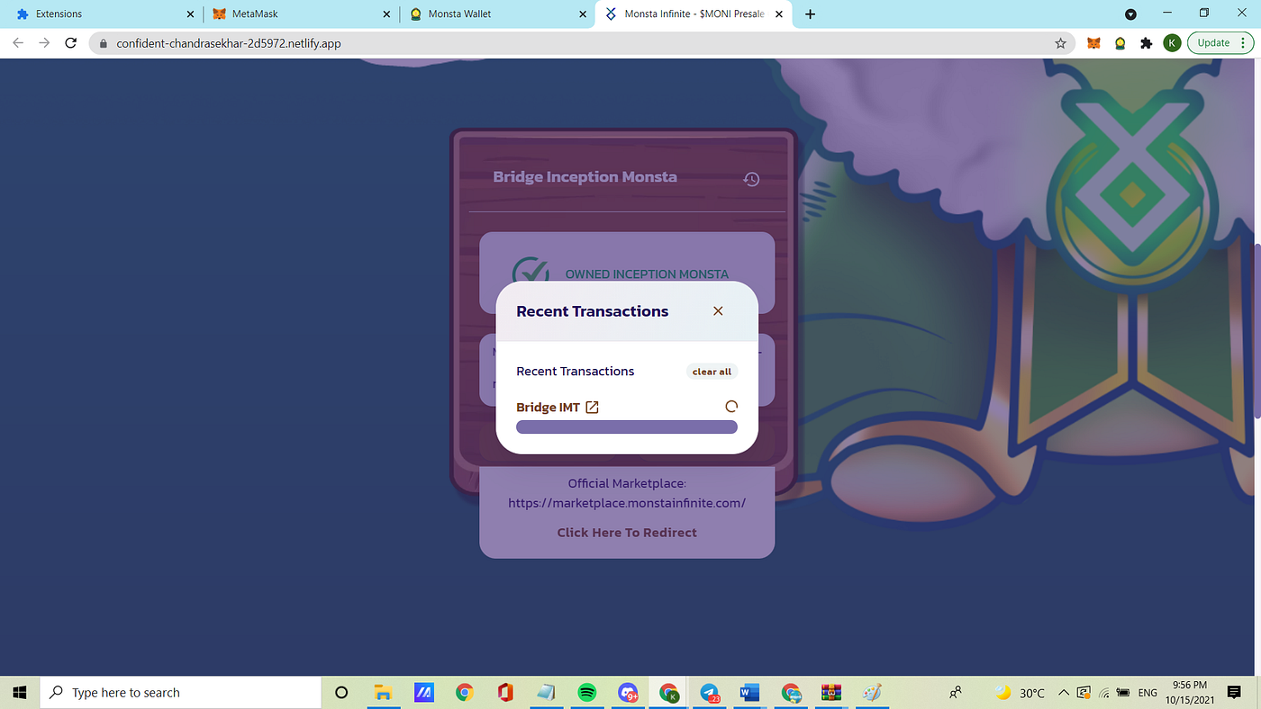Close the Monsta Infinite browser tab
Image resolution: width=1261 pixels, height=709 pixels.
tap(777, 14)
